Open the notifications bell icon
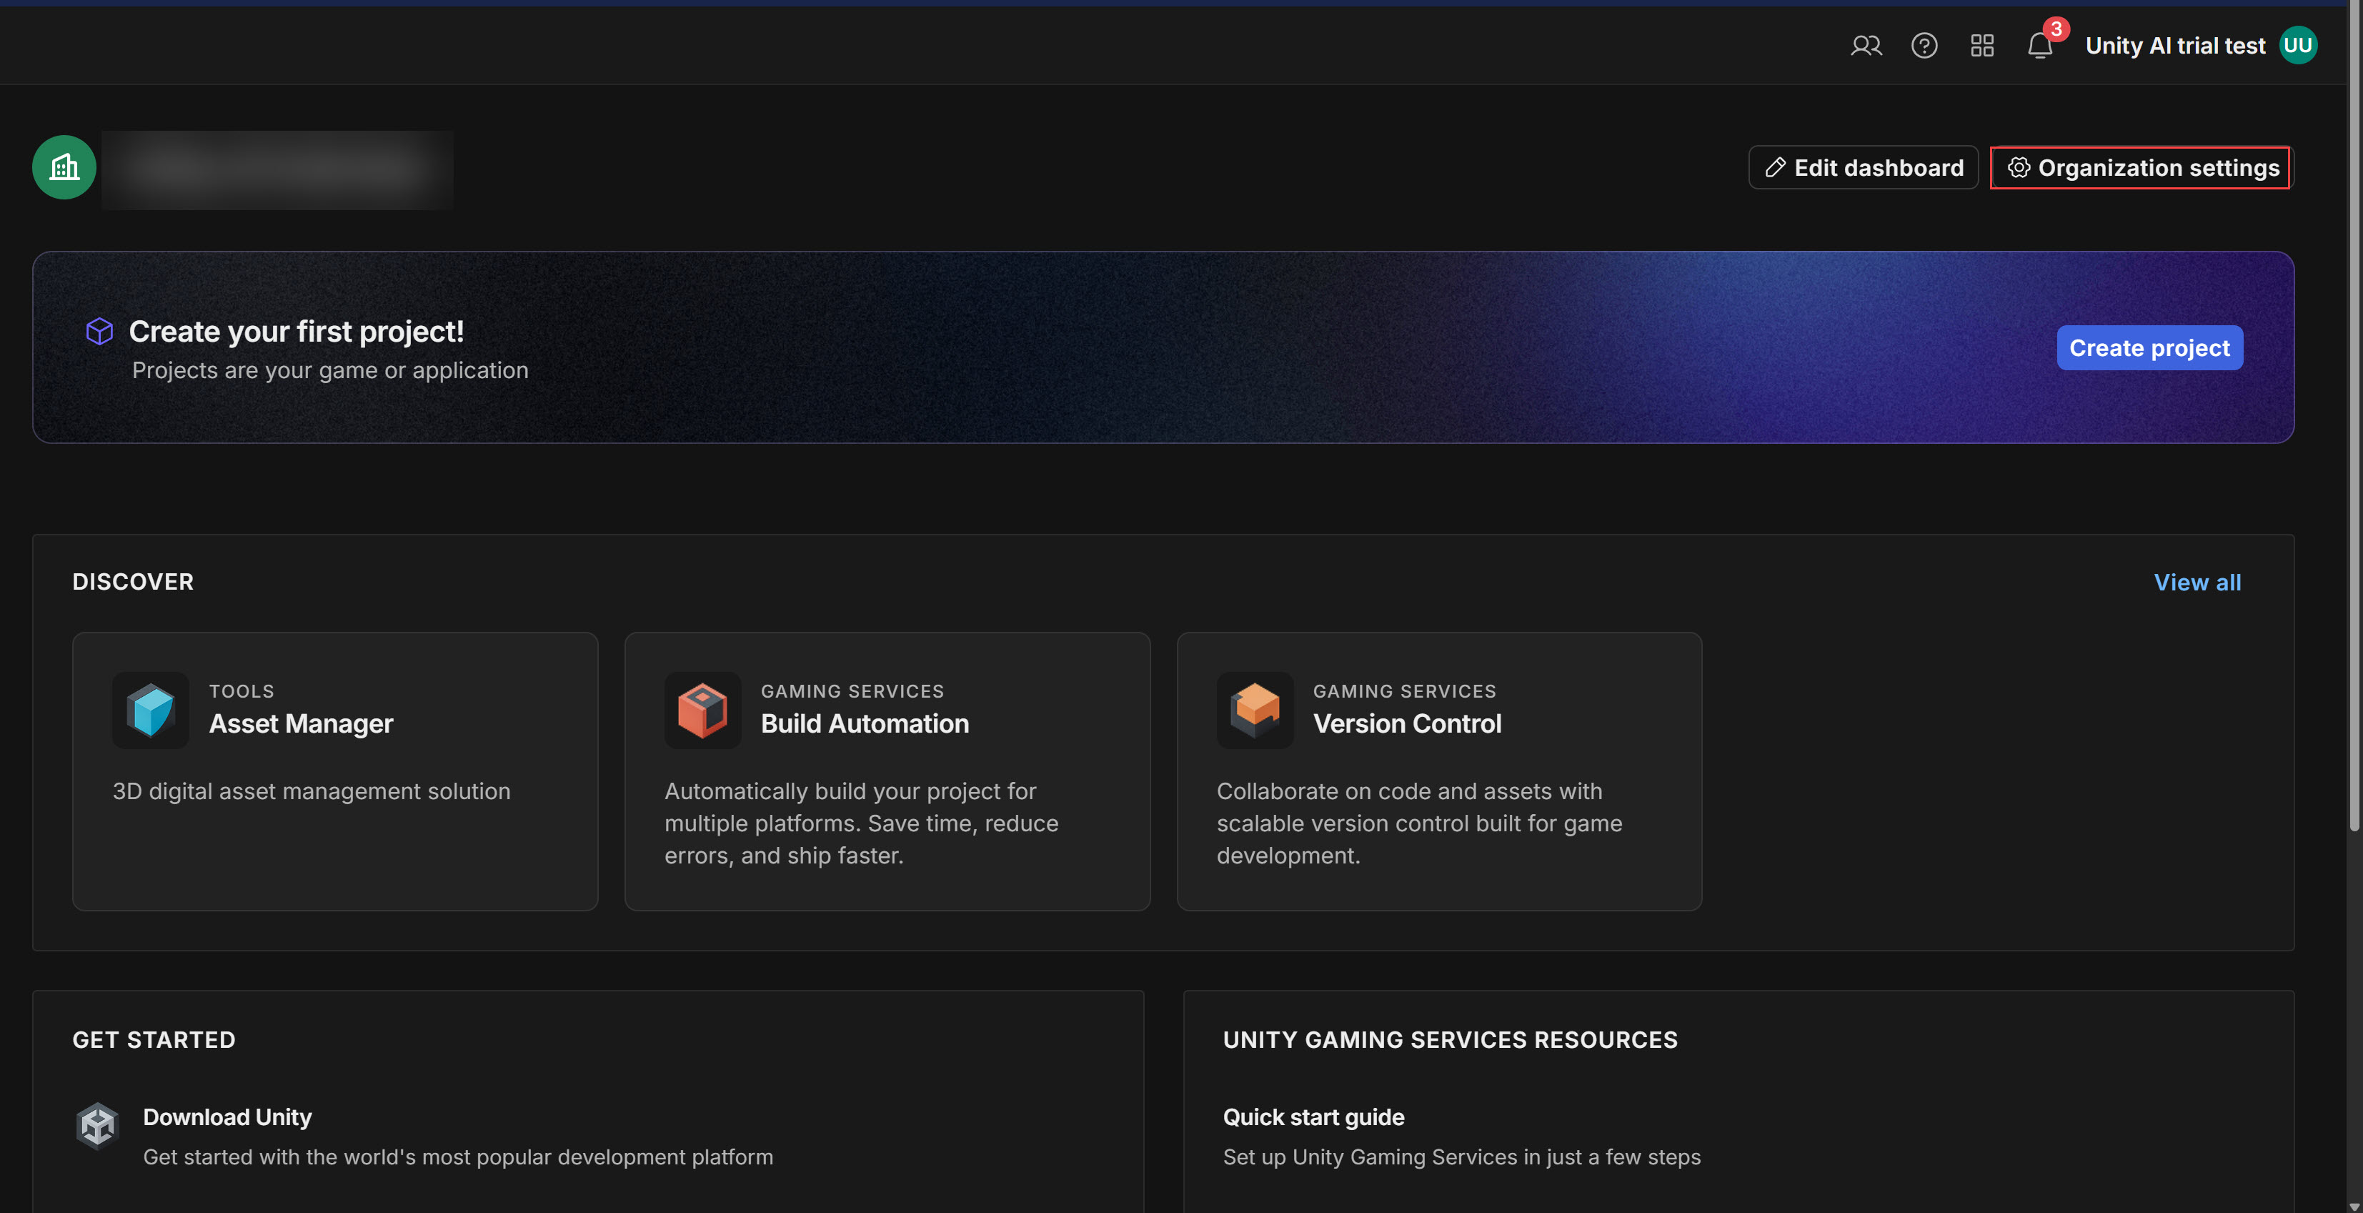The height and width of the screenshot is (1213, 2363). pos(2040,46)
